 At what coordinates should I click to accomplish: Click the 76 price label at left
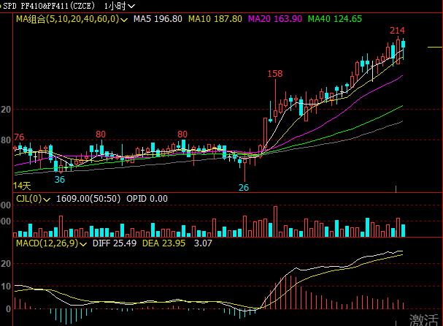[19, 137]
